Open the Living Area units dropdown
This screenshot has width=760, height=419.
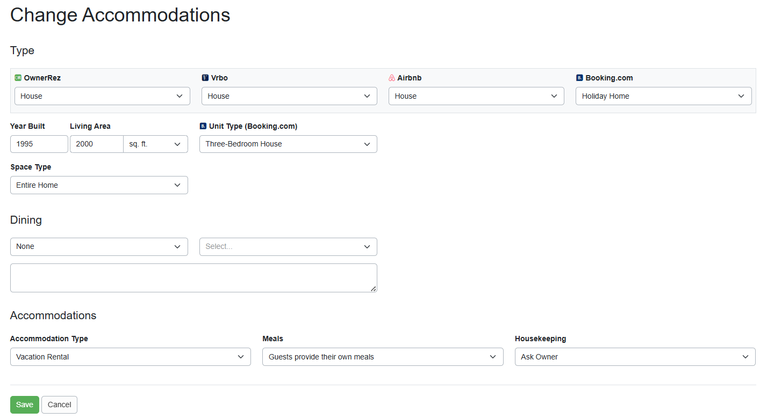pyautogui.click(x=155, y=144)
